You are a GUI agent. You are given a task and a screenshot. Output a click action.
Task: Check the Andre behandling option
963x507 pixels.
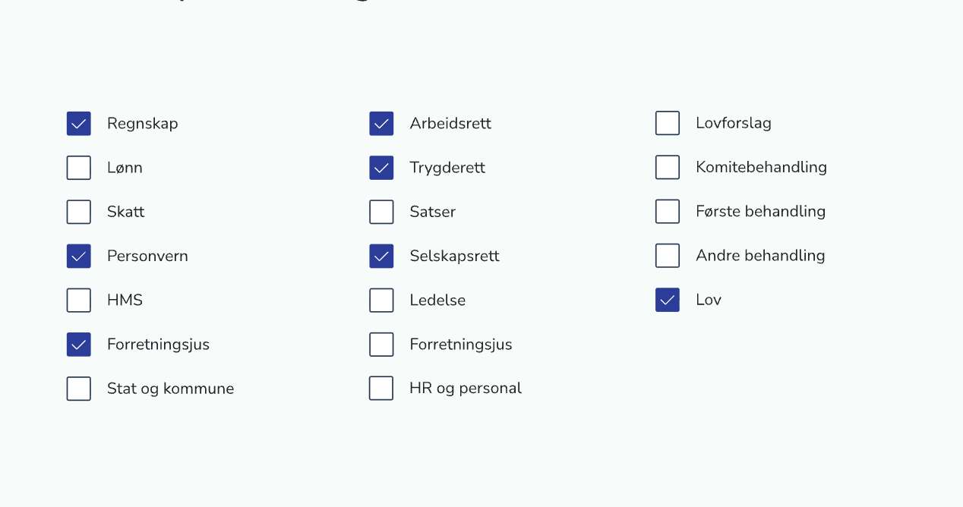coord(667,256)
